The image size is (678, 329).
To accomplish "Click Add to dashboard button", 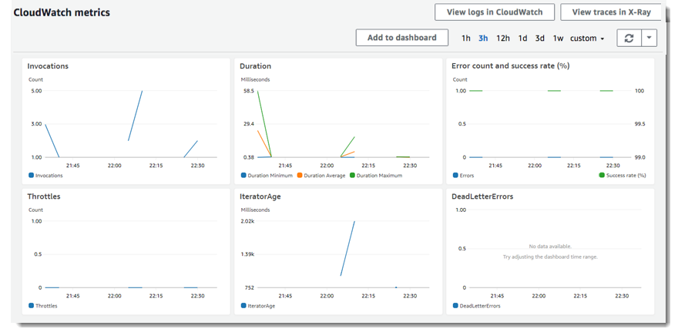I will (401, 38).
